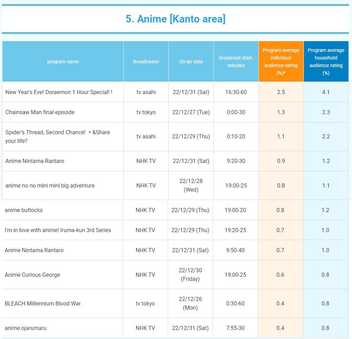The image size is (352, 339).
Task: Click the individual rating '1.1' for Spider's Thread
Action: (281, 136)
